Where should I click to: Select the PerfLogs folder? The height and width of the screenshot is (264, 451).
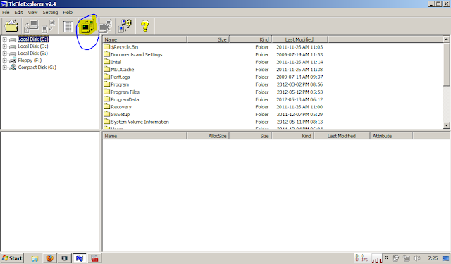(x=121, y=77)
